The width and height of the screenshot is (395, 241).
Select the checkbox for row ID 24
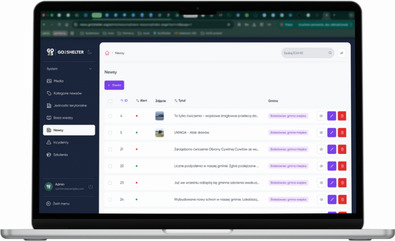110,200
